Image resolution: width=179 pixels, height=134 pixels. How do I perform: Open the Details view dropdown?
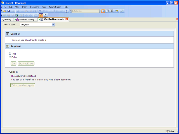(x=98, y=11)
